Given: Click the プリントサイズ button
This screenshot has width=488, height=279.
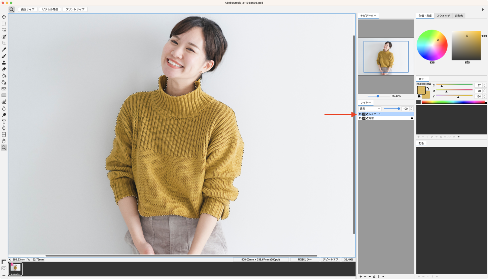Looking at the screenshot, I should [x=75, y=9].
